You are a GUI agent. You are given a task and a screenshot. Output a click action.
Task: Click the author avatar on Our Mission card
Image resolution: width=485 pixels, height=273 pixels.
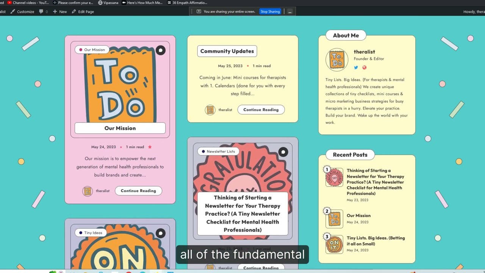[x=88, y=191]
